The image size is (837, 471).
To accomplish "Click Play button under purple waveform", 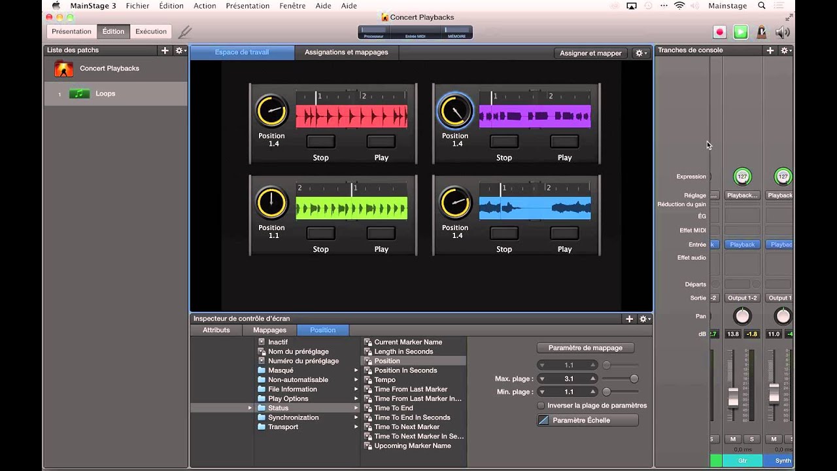I will pyautogui.click(x=564, y=141).
